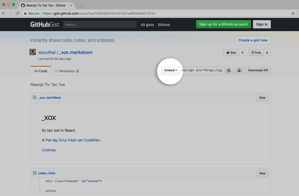This screenshot has width=299, height=196.
Task: Click the browser address bar URL
Action: pos(99,13)
